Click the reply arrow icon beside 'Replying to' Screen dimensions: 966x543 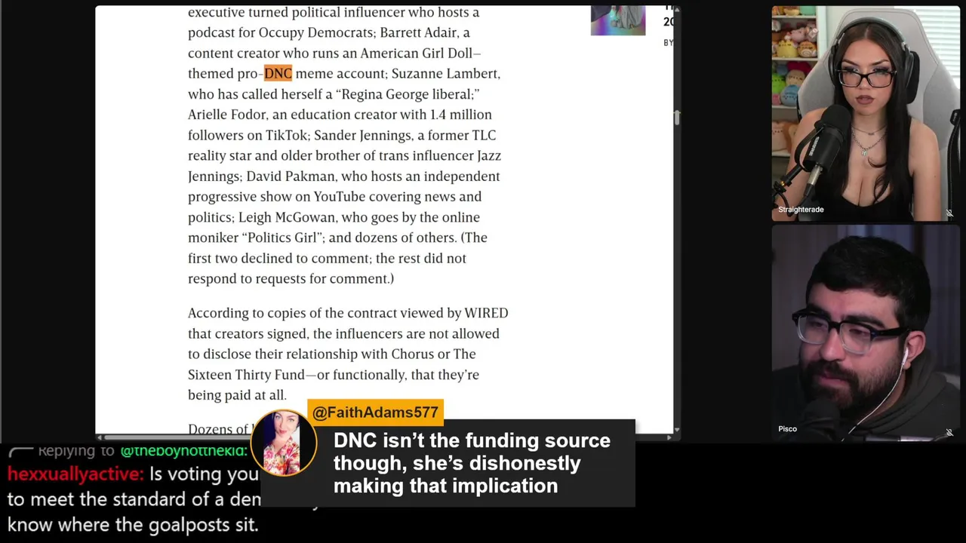21,452
